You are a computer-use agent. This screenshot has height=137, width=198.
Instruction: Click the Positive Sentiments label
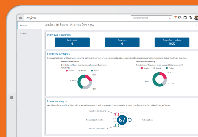click(x=97, y=129)
